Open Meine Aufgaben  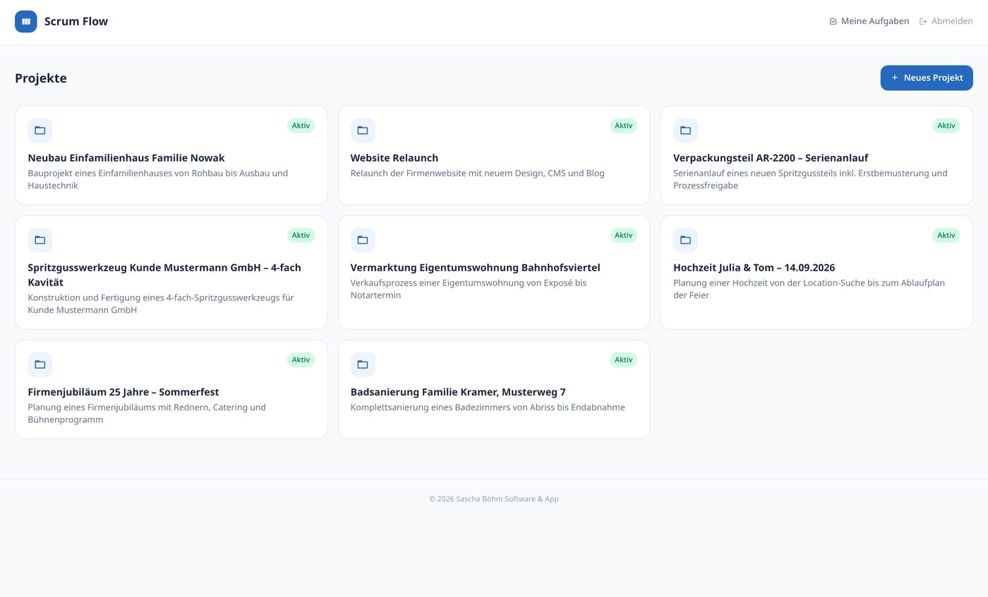(x=869, y=21)
